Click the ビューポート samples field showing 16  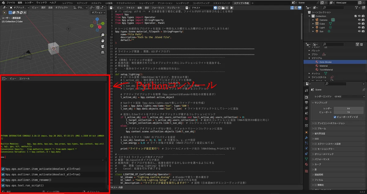click(348, 112)
